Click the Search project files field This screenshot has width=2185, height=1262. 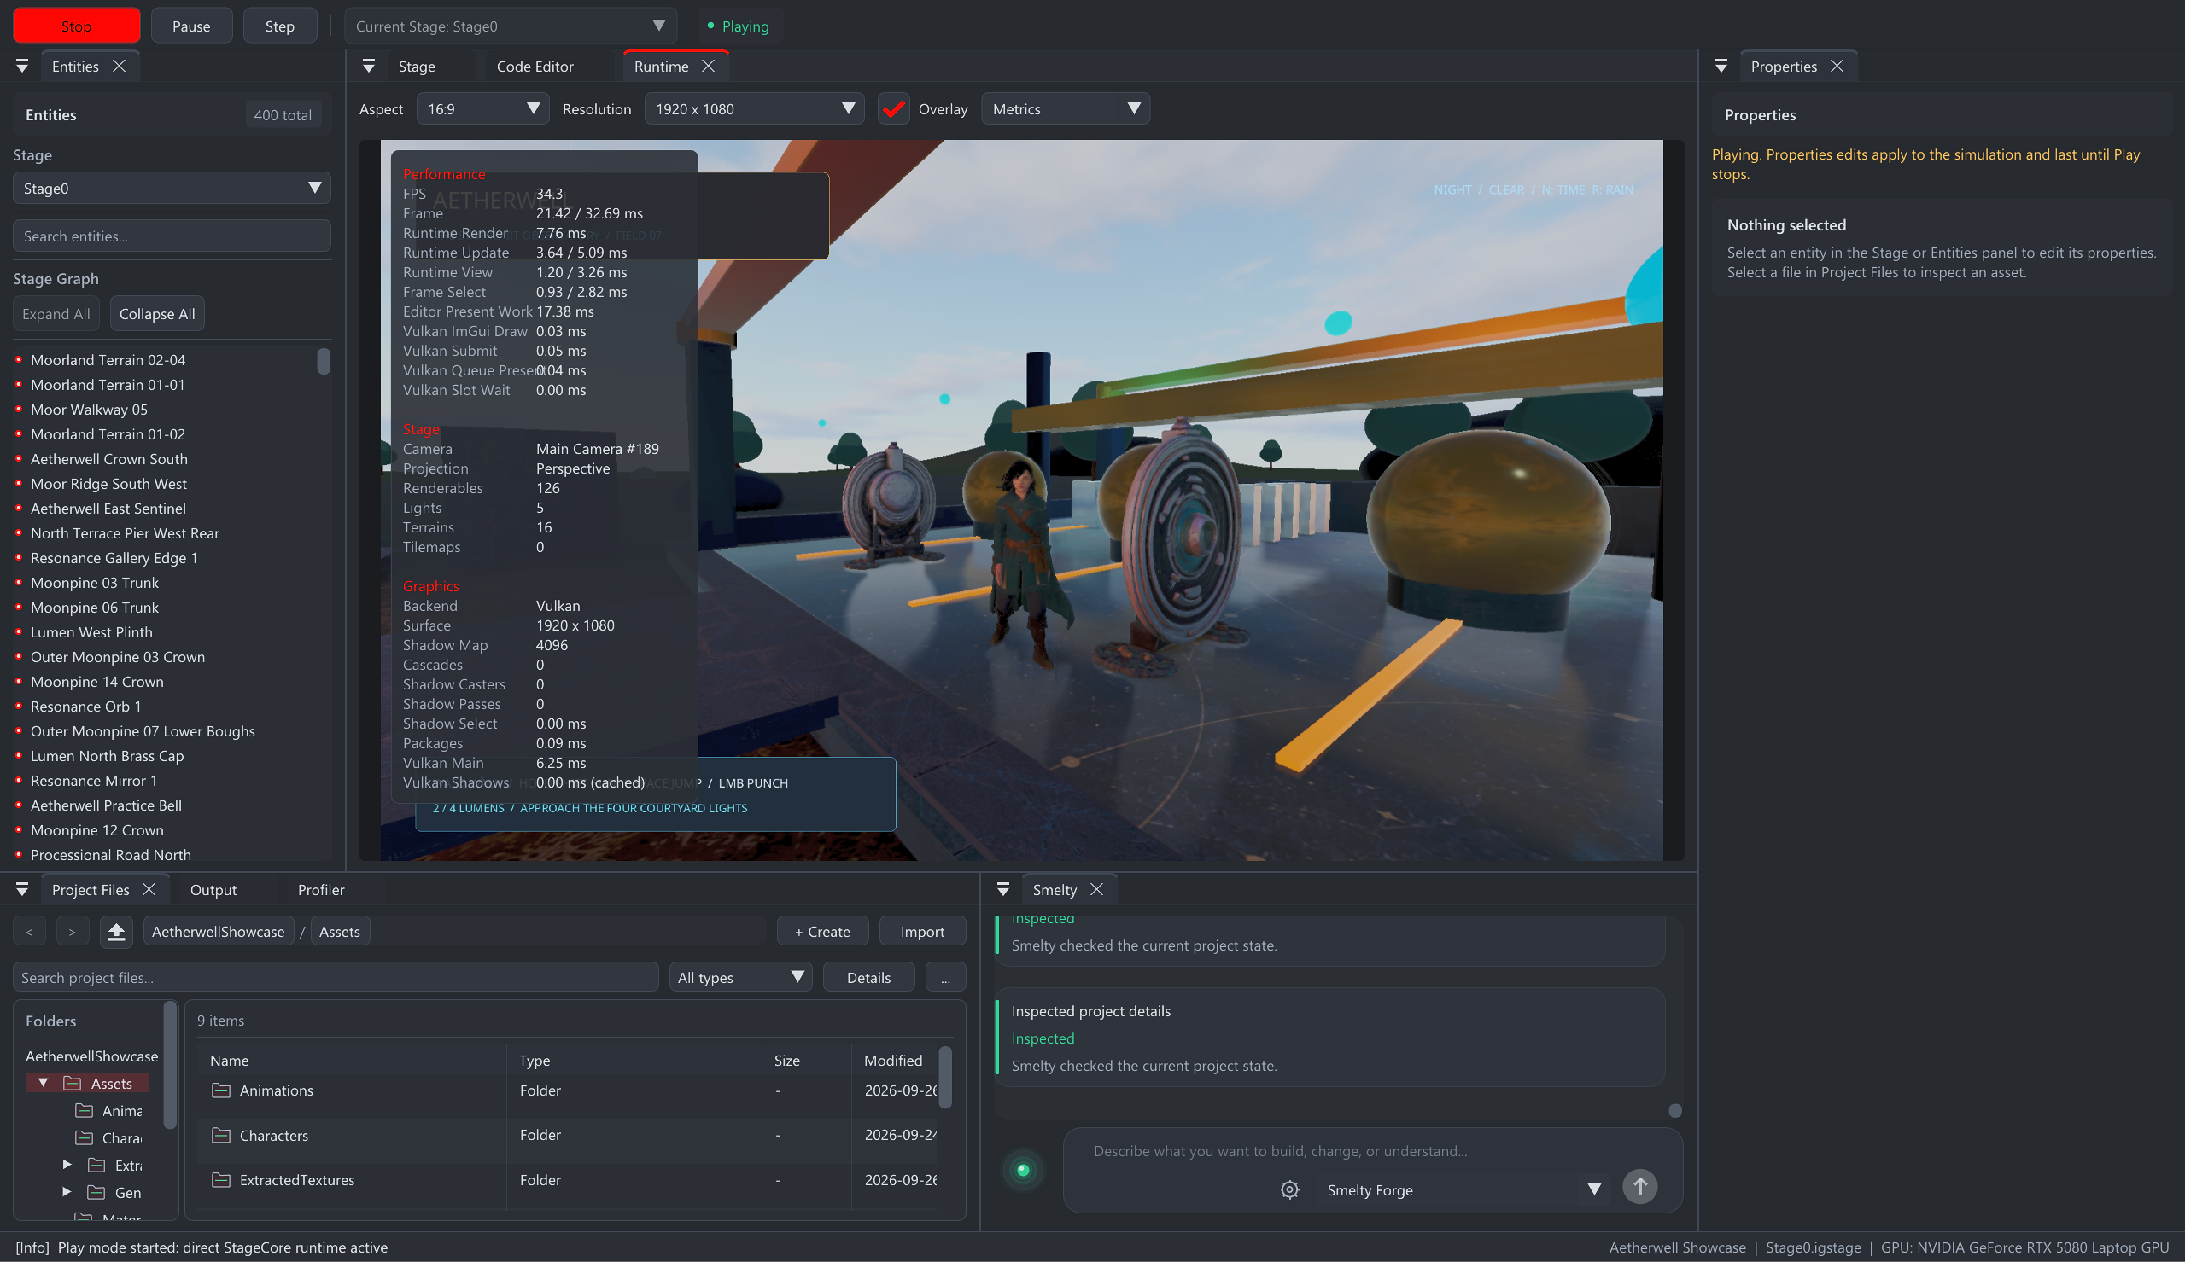(336, 978)
